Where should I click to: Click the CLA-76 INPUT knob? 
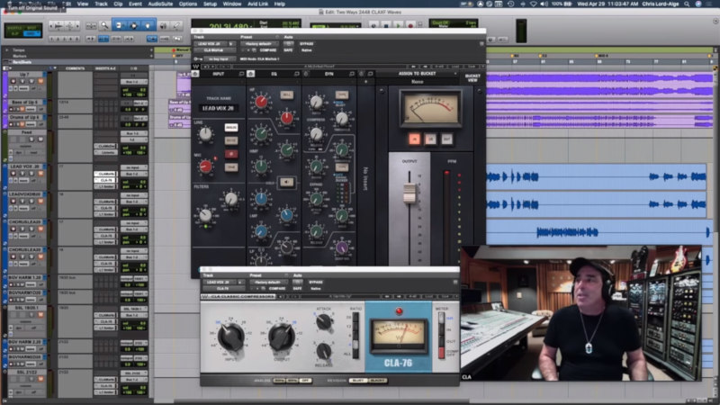(230, 337)
